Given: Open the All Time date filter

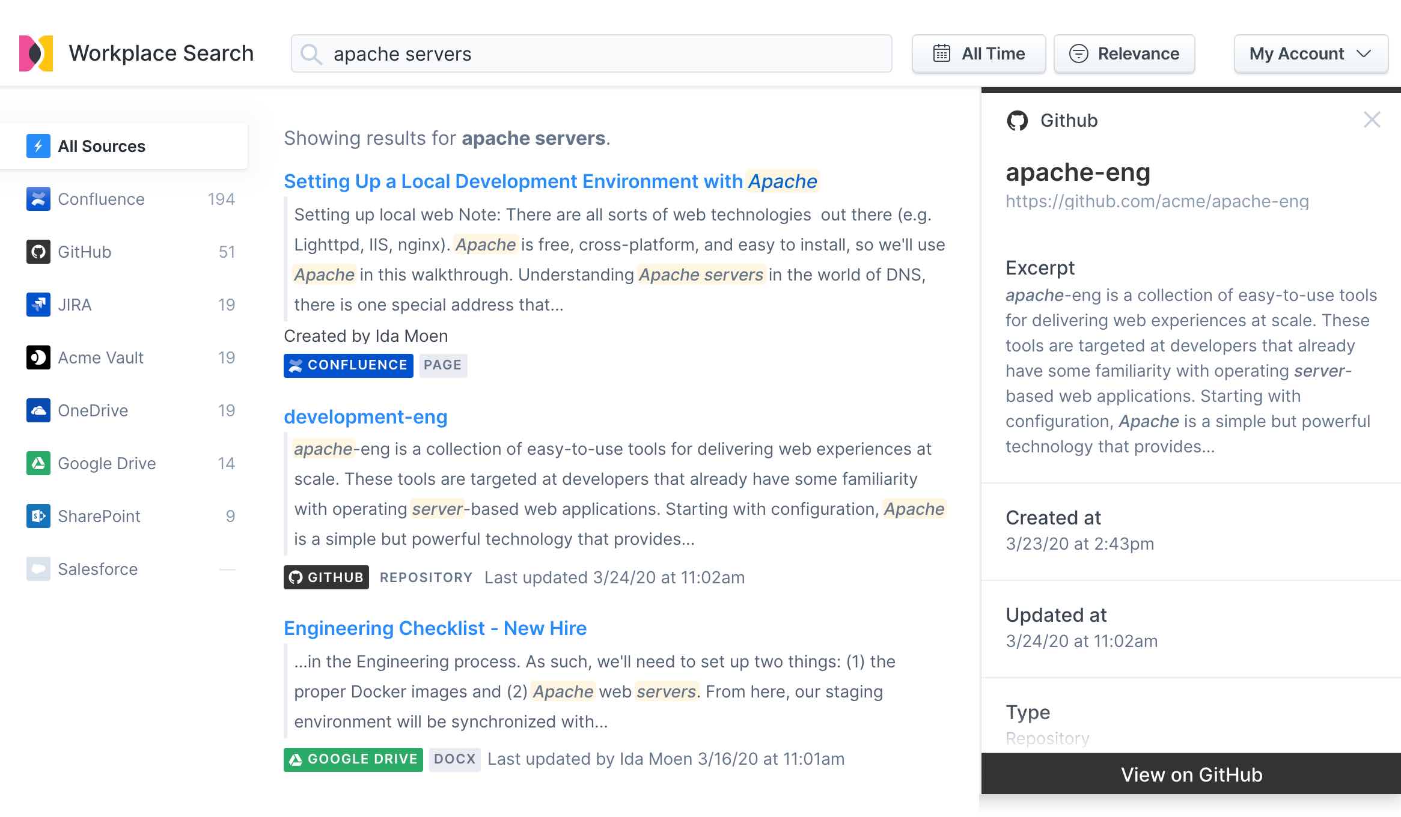Looking at the screenshot, I should click(x=978, y=54).
